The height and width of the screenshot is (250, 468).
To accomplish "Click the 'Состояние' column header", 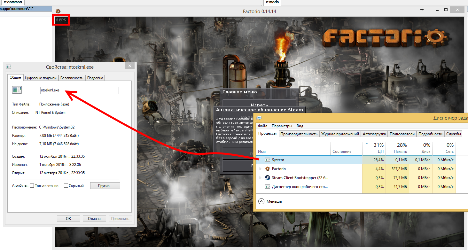I will click(x=342, y=152).
